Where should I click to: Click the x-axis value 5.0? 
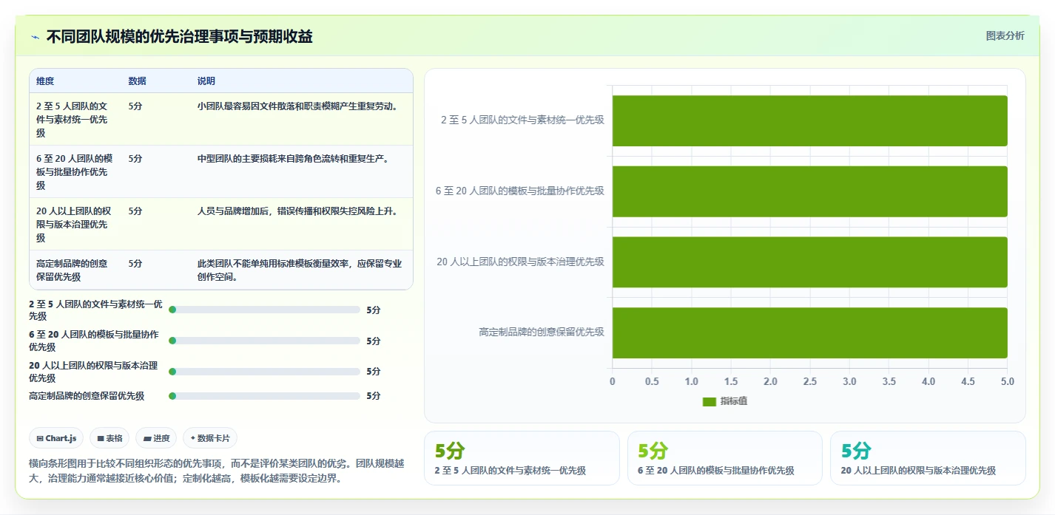(1007, 382)
